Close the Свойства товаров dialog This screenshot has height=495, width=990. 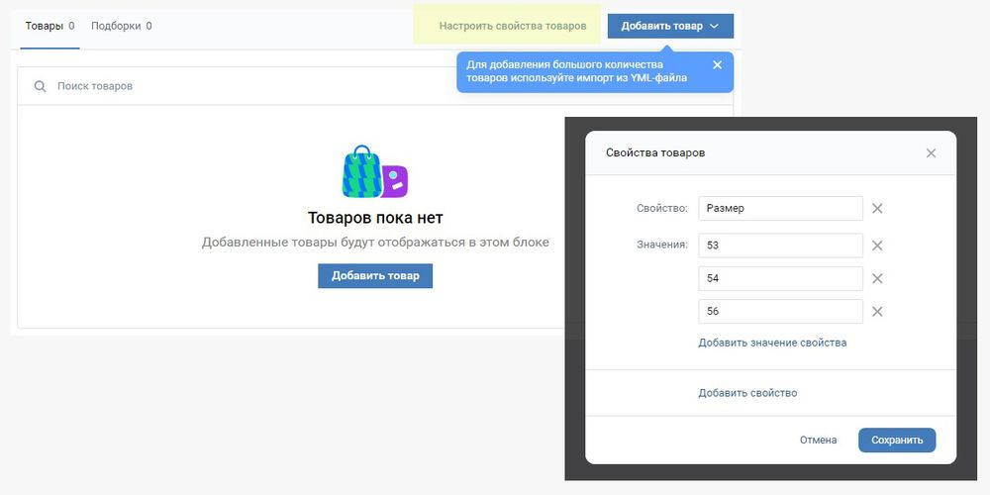[x=931, y=152]
